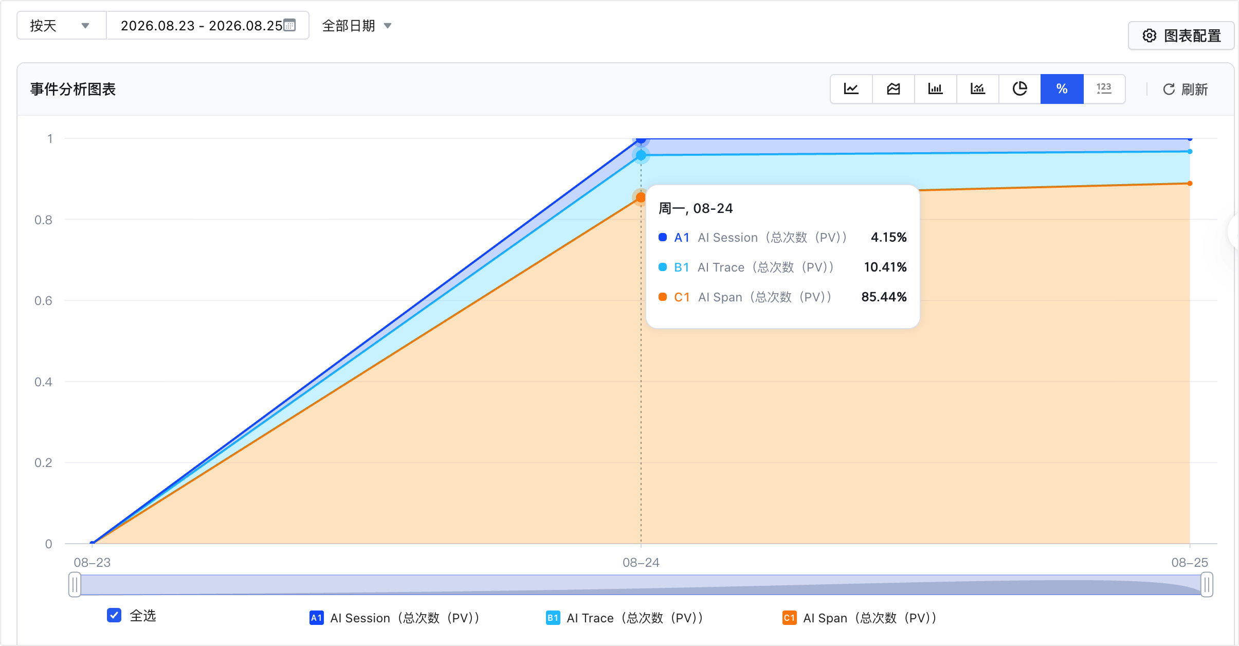The height and width of the screenshot is (646, 1239).
Task: Open the calendar date picker icon
Action: click(290, 25)
